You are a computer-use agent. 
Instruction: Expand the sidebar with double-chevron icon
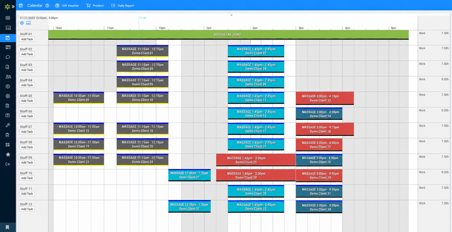(x=13, y=7)
